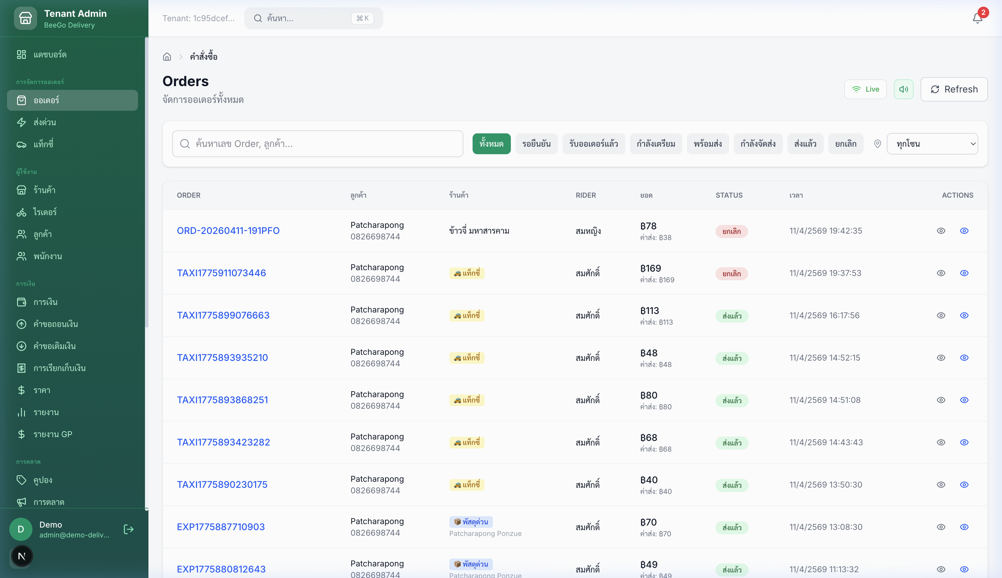
Task: Open the round N badge at bottom left
Action: [22, 556]
